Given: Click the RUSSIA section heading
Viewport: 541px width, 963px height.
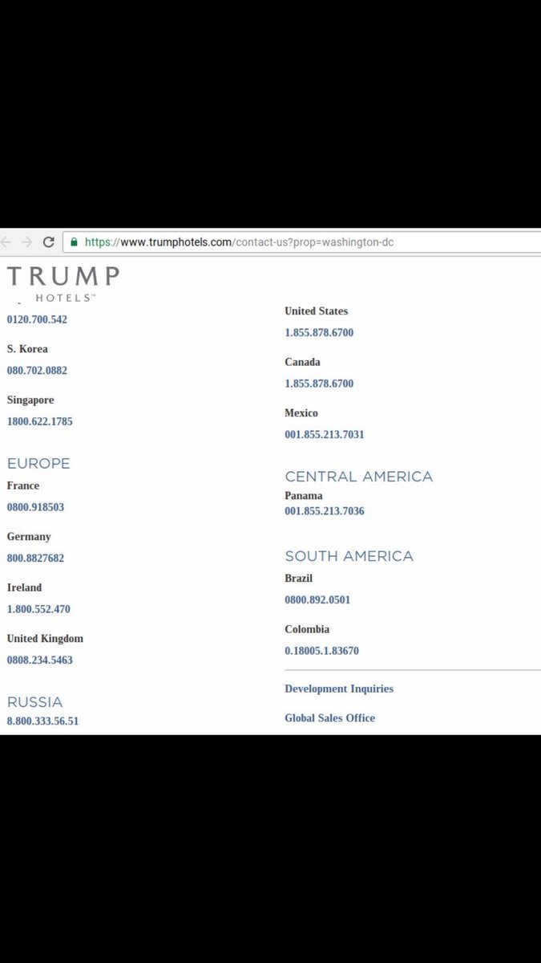Looking at the screenshot, I should click(34, 702).
